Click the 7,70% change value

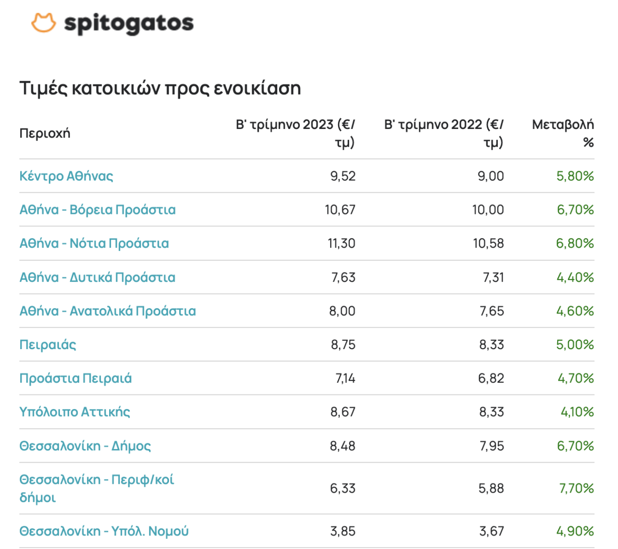576,488
